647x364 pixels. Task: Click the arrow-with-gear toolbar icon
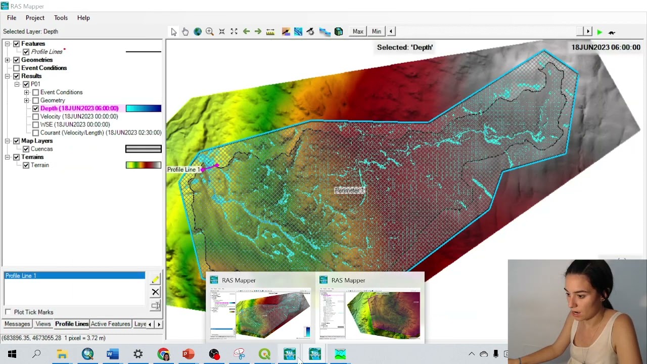(x=310, y=32)
